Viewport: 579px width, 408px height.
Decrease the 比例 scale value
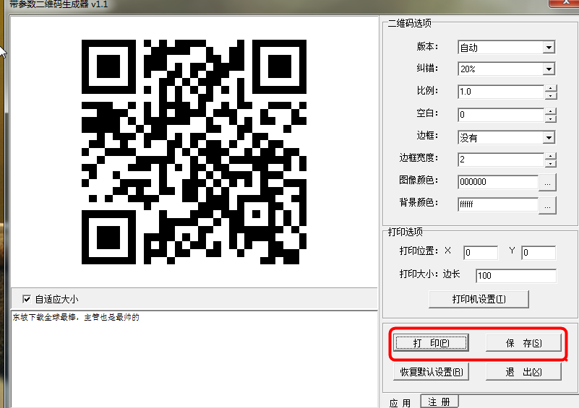551,95
